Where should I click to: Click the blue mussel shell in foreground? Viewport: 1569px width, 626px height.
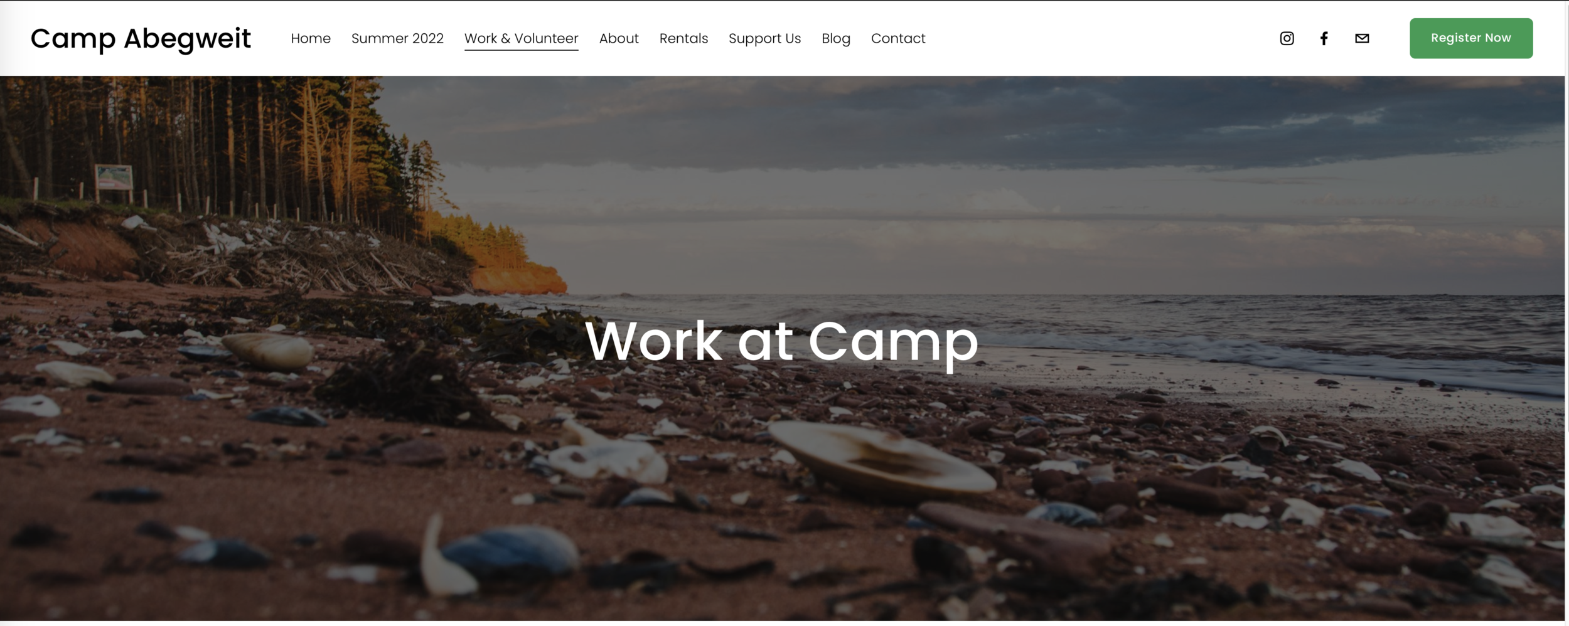tap(510, 551)
